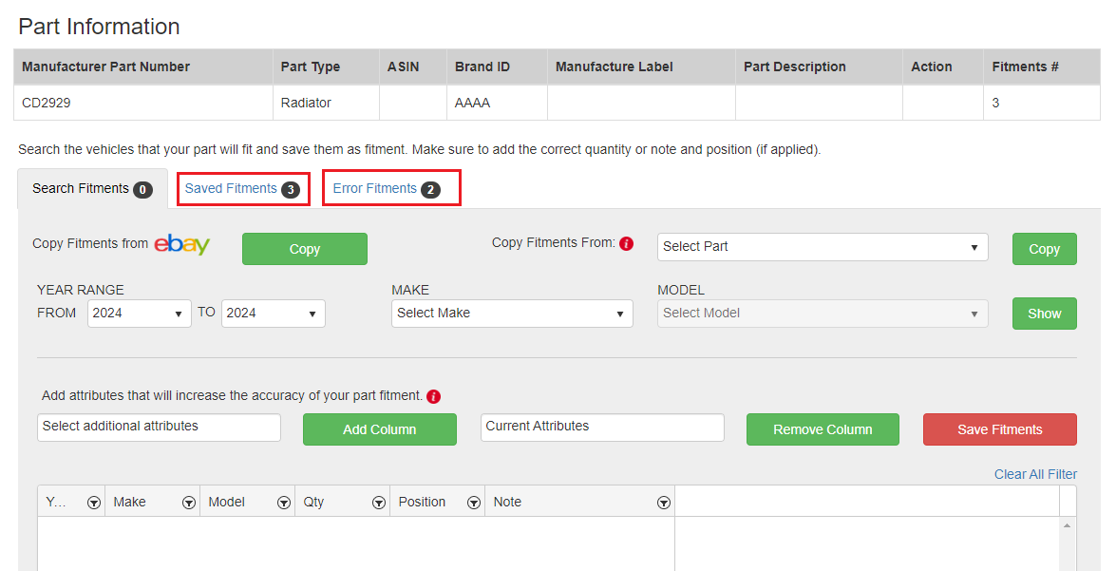The height and width of the screenshot is (571, 1116).
Task: Expand the Select Part dropdown
Action: click(822, 247)
